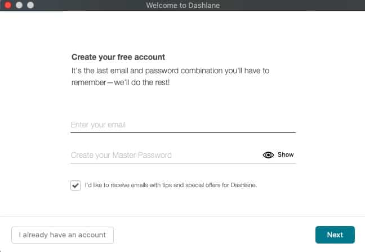
Task: Click the "last email and password combination" description
Action: tap(170, 77)
